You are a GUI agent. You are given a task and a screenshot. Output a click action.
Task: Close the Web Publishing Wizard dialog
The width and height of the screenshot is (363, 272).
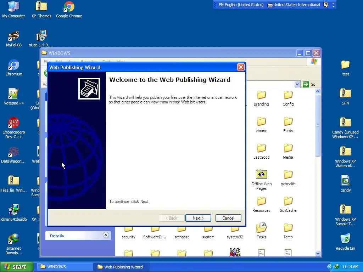(241, 67)
